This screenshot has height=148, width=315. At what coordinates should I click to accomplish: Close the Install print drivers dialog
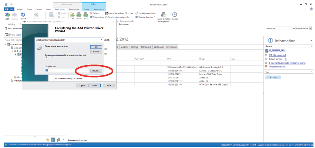(101, 40)
